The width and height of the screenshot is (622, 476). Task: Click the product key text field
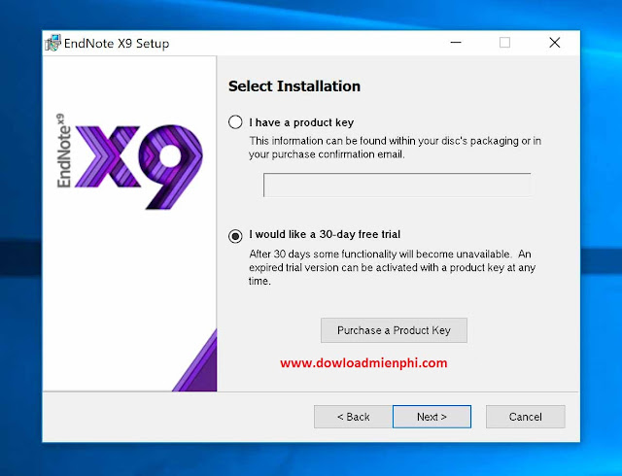(397, 185)
